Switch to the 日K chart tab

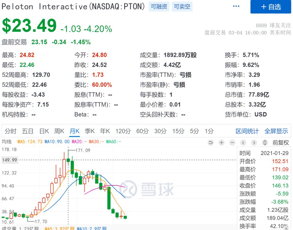click(x=44, y=131)
